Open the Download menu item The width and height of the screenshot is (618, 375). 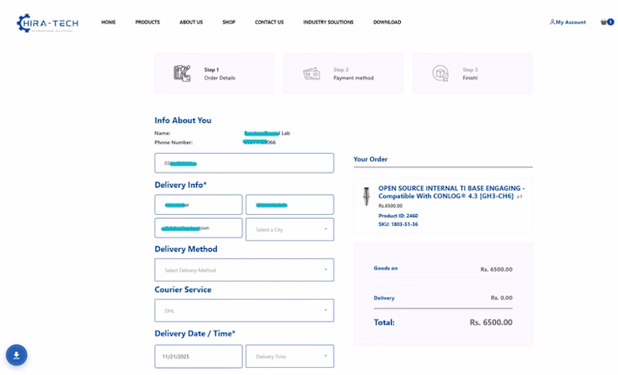(387, 22)
